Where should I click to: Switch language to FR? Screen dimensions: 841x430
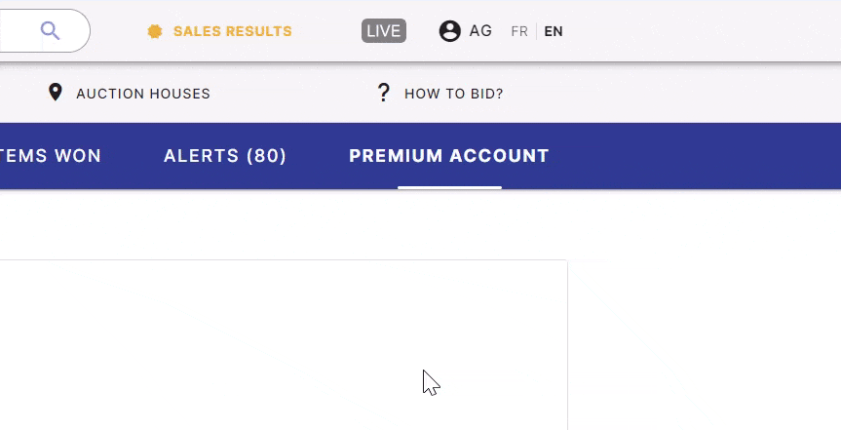coord(519,31)
